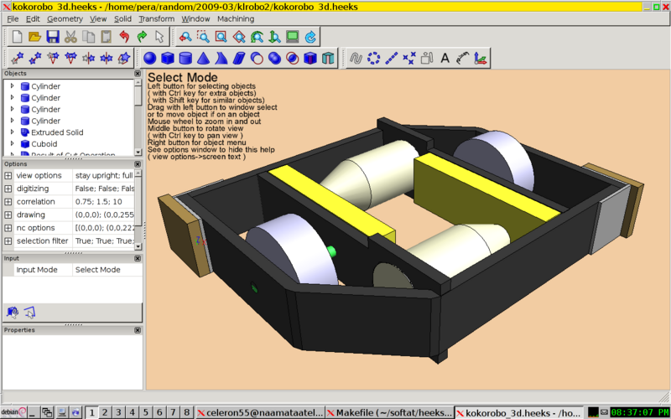Add a sphere using the sphere icon
This screenshot has width=671, height=419.
click(x=149, y=59)
